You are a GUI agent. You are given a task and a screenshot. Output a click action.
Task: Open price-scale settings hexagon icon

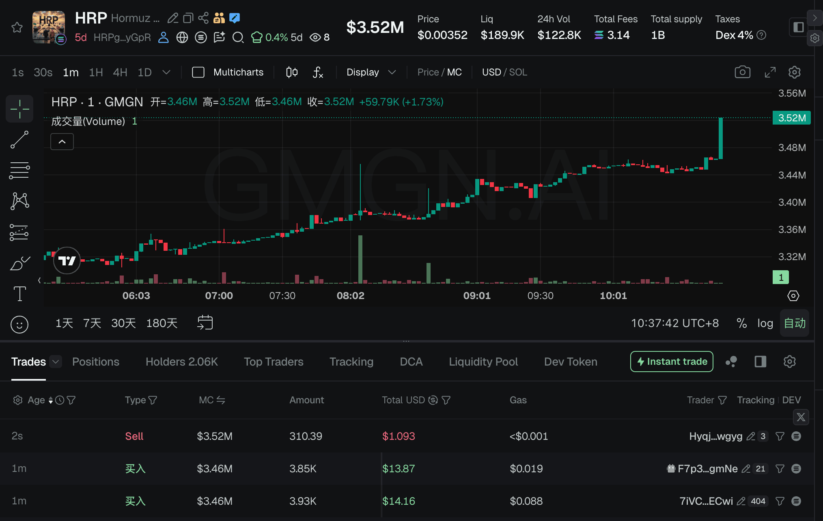click(793, 296)
